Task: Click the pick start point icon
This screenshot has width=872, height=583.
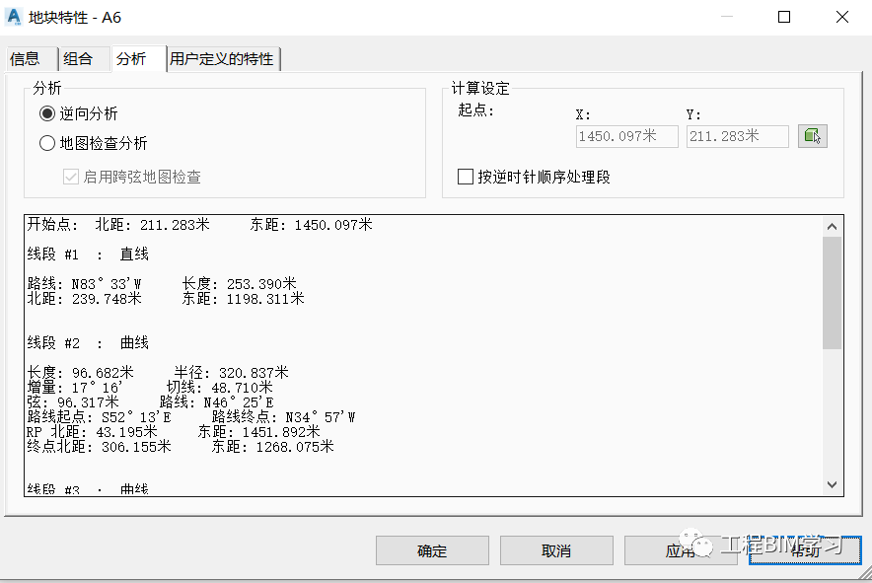Action: [x=813, y=136]
